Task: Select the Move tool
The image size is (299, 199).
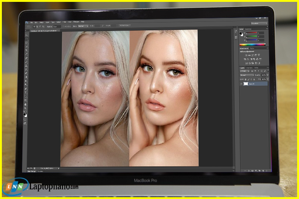Action: pos(26,35)
